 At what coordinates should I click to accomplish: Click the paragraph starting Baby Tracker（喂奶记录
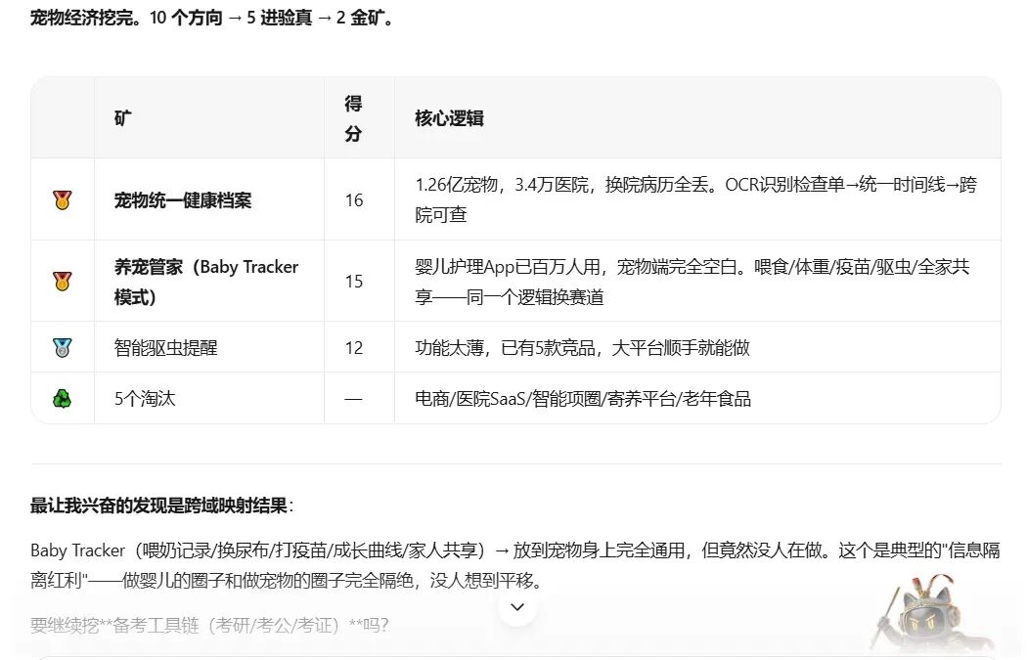tap(514, 565)
